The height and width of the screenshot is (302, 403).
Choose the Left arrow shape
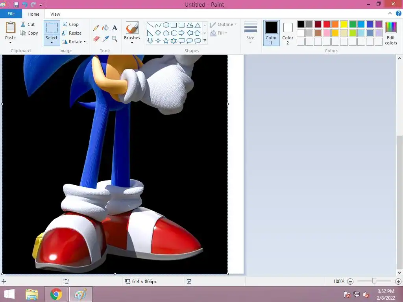pyautogui.click(x=190, y=33)
